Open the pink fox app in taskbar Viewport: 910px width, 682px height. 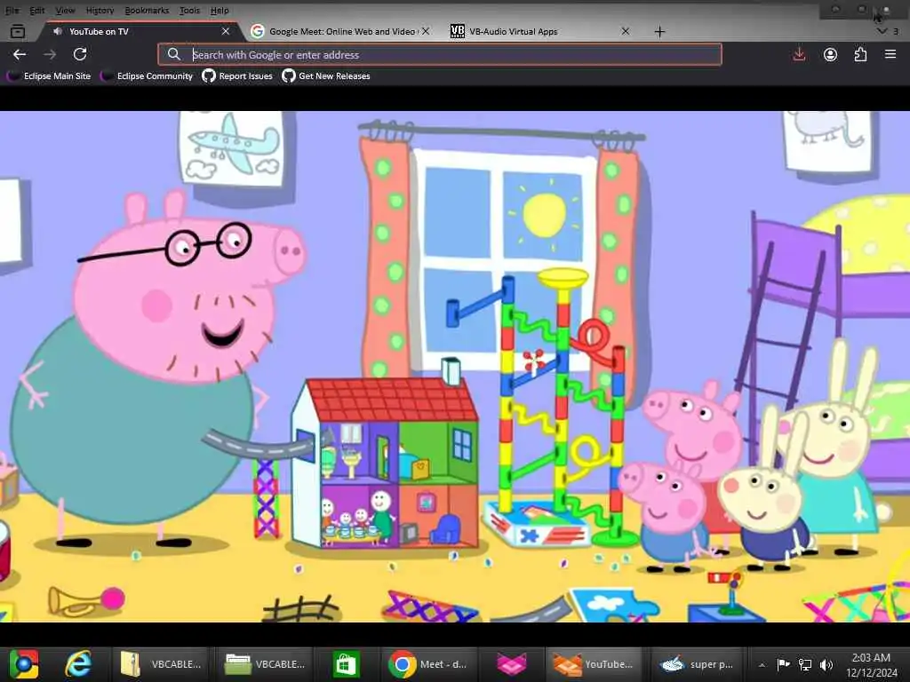pos(511,664)
